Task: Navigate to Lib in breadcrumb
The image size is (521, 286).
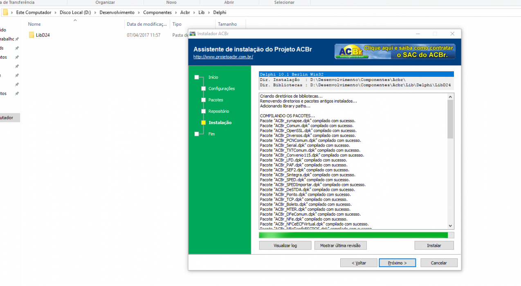Action: pos(202,12)
